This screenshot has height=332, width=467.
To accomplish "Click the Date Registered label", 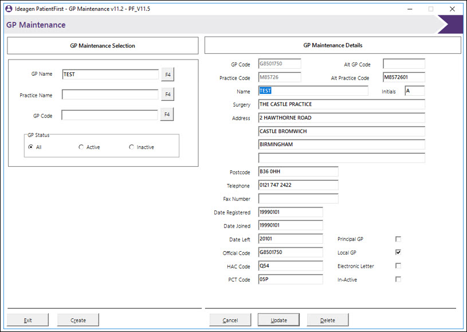I will click(232, 213).
